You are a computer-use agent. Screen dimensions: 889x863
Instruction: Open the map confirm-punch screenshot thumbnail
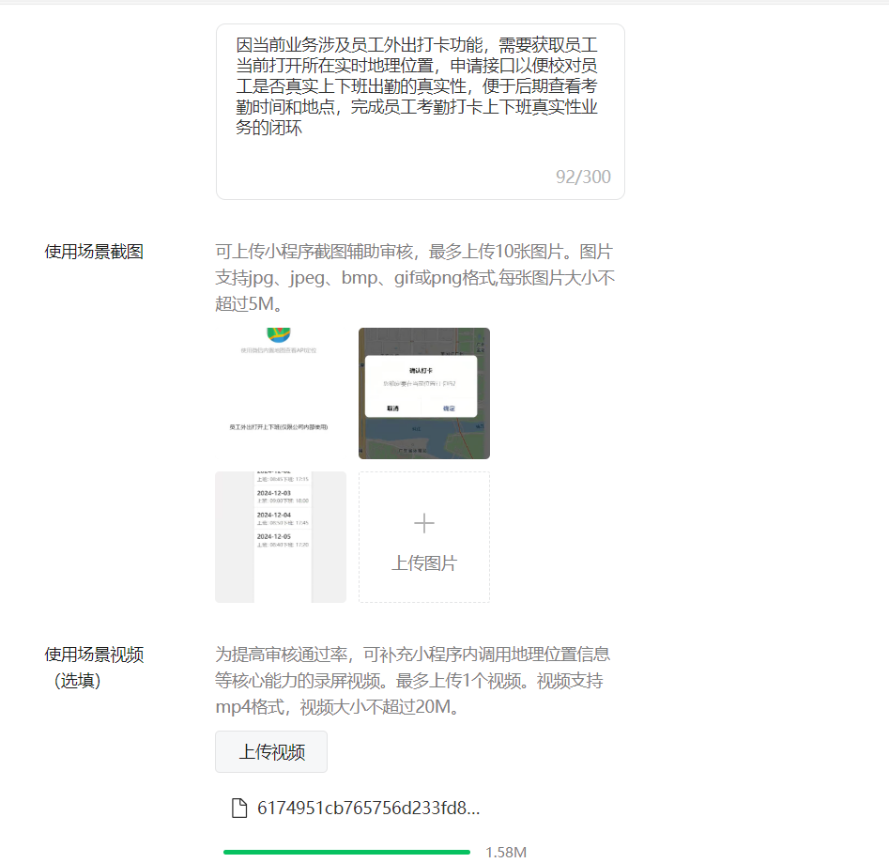point(424,393)
